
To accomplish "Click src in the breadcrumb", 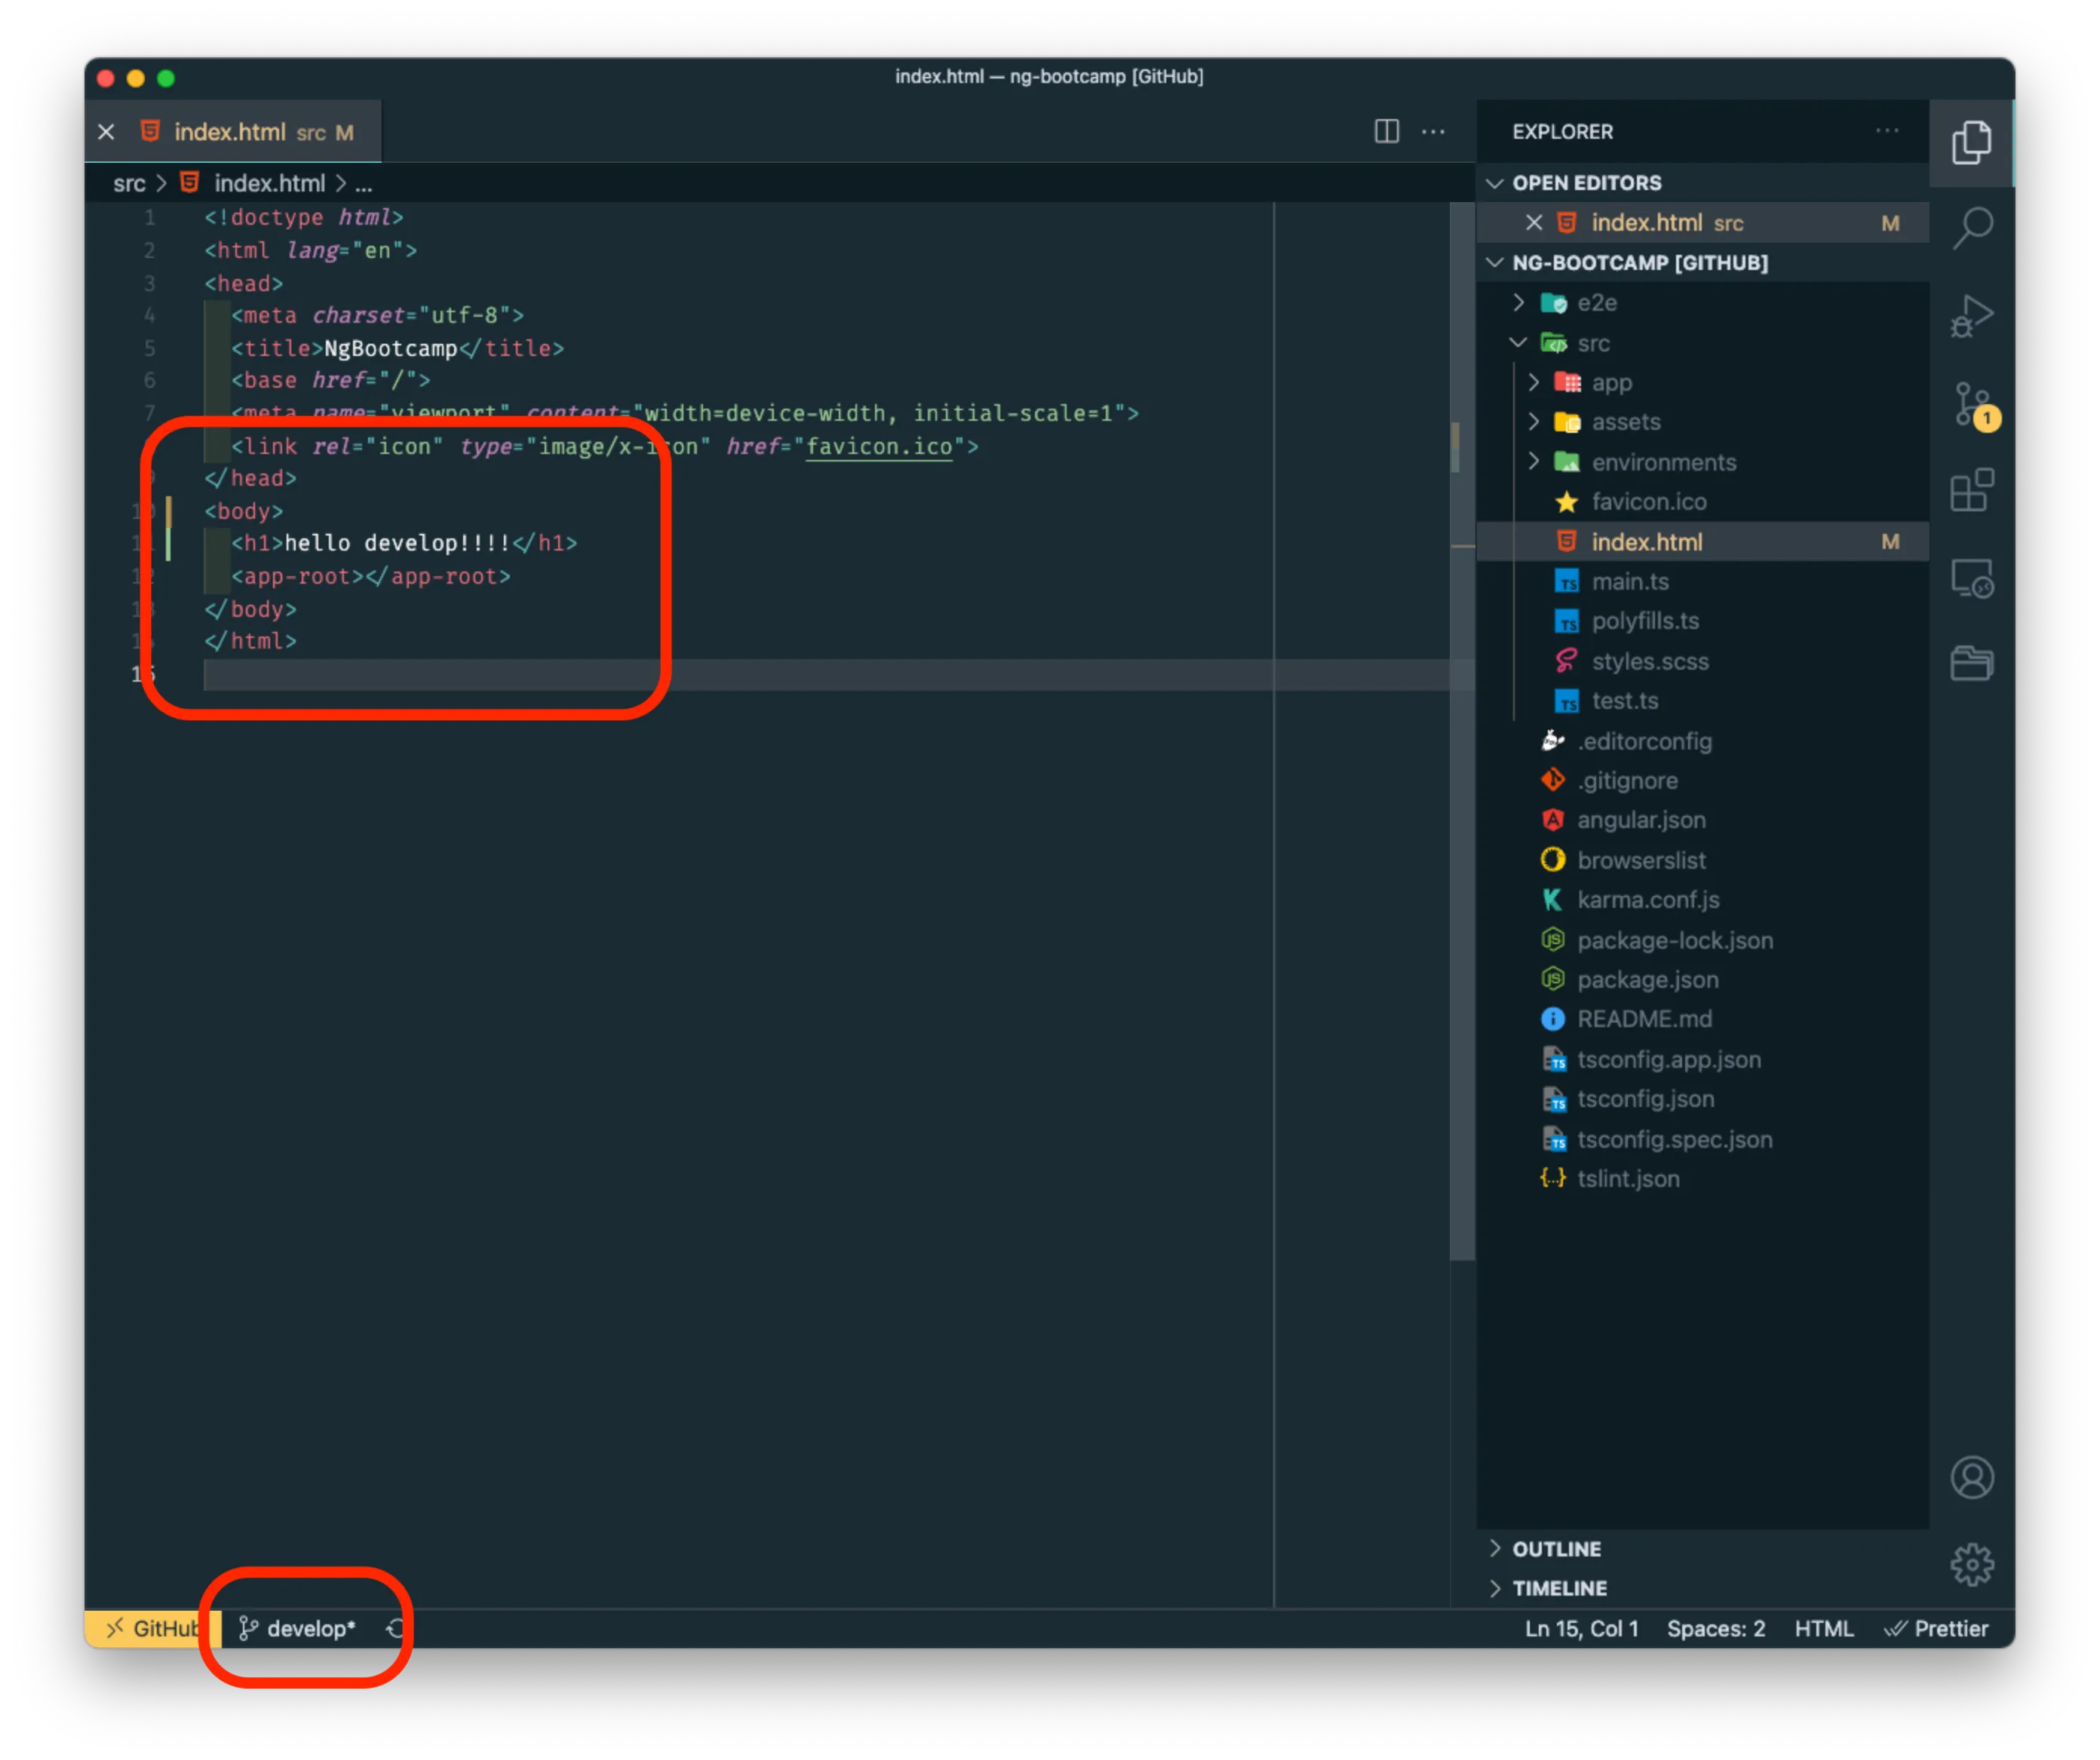I will (x=129, y=184).
